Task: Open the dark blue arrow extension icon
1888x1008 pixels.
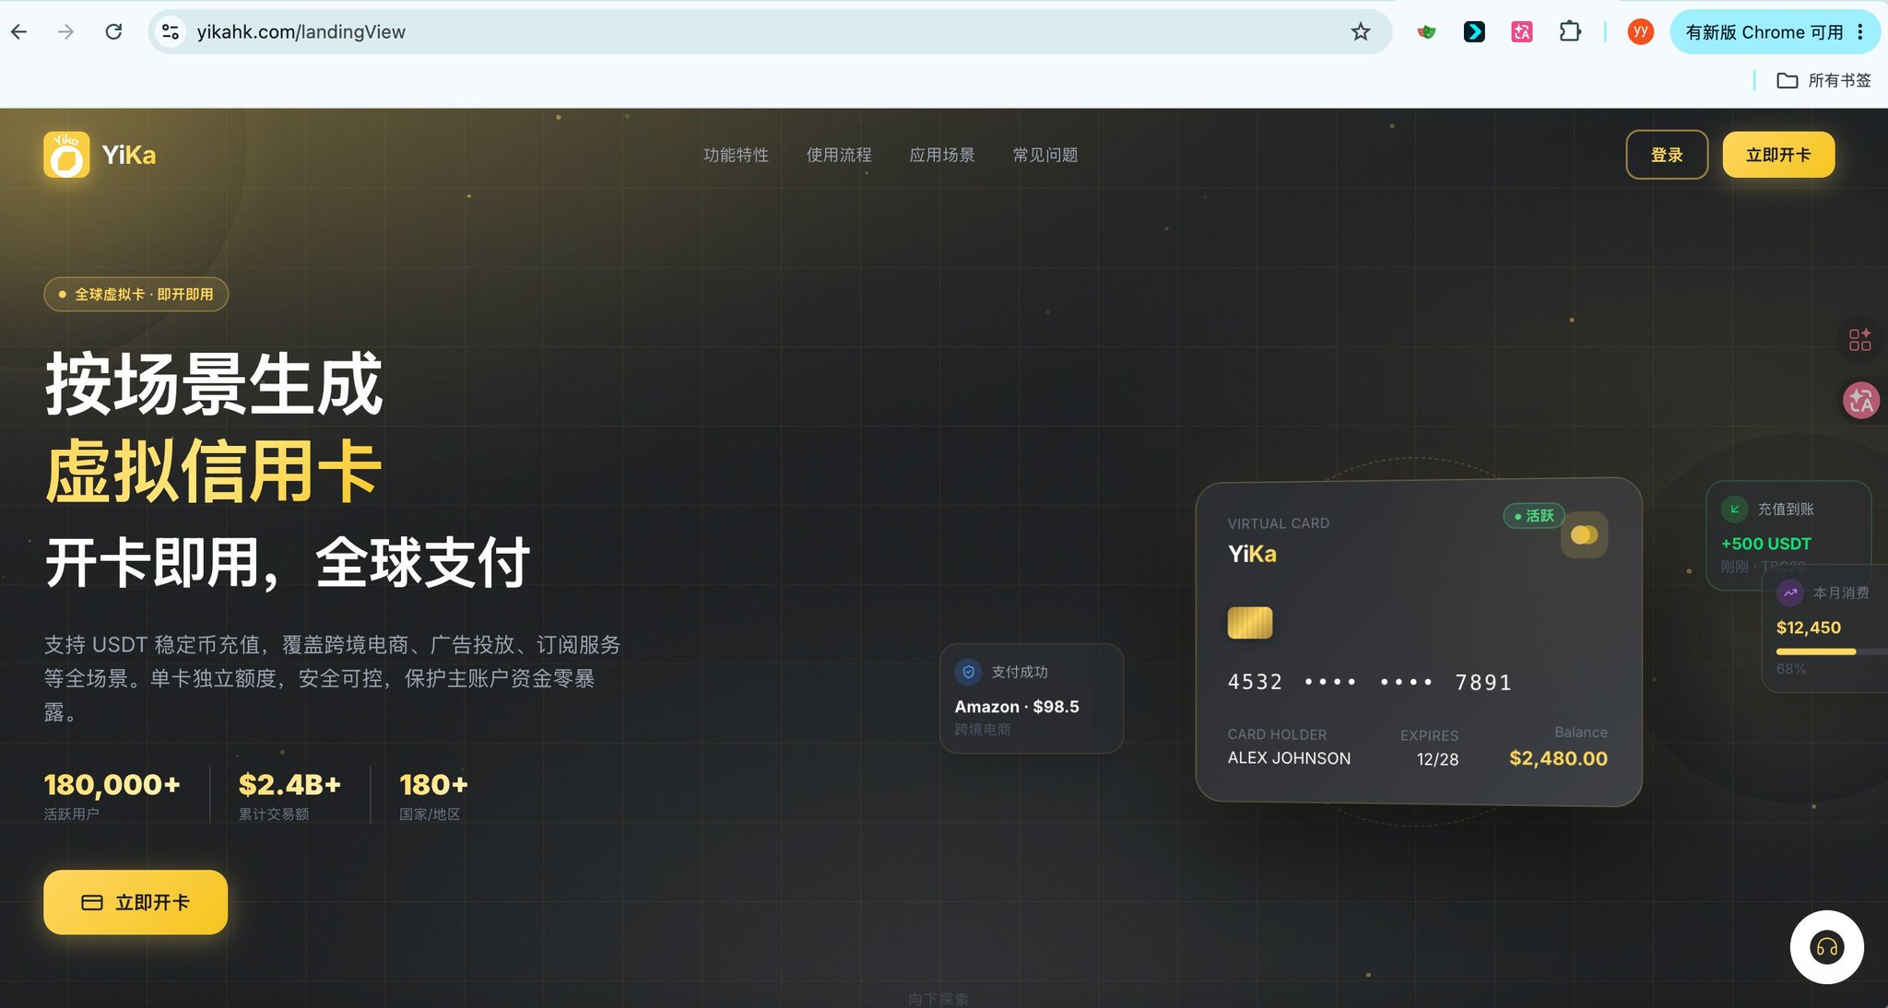Action: tap(1474, 32)
